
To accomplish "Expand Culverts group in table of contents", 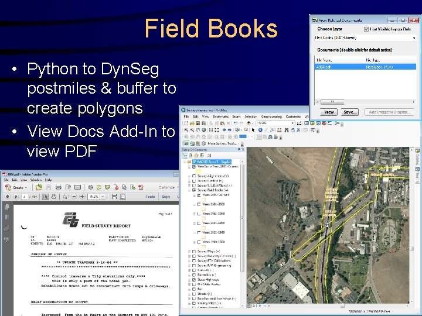I will click(x=189, y=270).
